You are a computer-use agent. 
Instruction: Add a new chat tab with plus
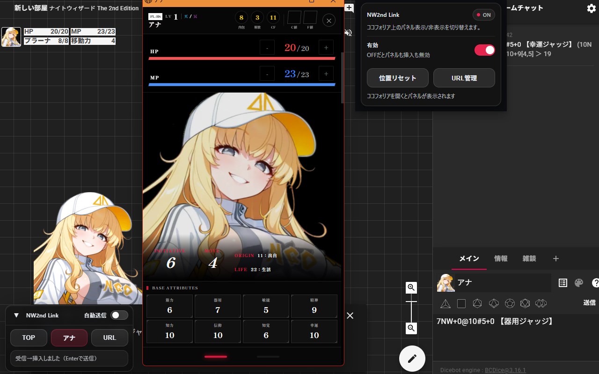click(556, 259)
